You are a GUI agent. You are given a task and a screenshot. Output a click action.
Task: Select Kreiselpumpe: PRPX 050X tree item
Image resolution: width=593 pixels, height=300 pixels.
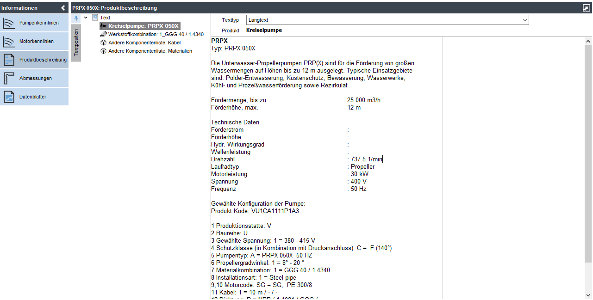[x=143, y=26]
